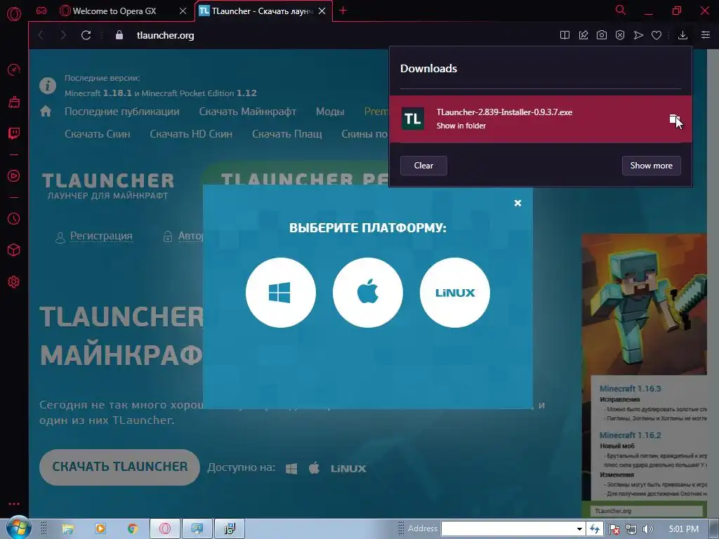Open Extensions cube sidebar icon

14,250
